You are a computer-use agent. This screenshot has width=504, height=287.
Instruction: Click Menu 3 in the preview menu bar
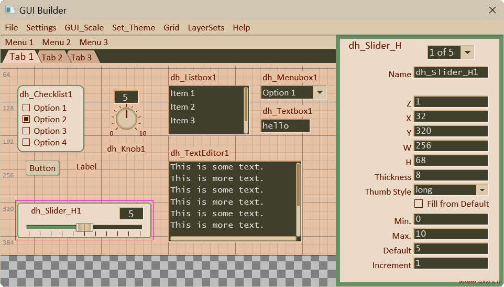94,42
